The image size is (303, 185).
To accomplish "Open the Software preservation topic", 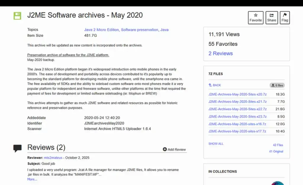I will point(140,30).
